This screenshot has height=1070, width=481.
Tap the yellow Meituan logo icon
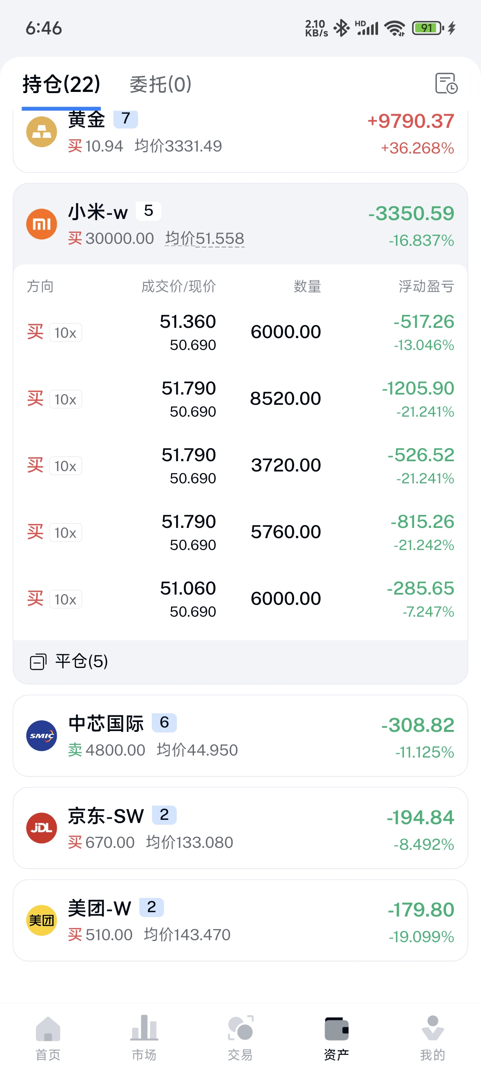click(x=41, y=920)
